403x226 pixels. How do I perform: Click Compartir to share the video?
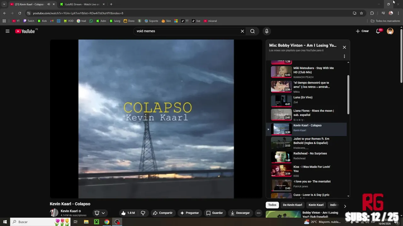162,213
